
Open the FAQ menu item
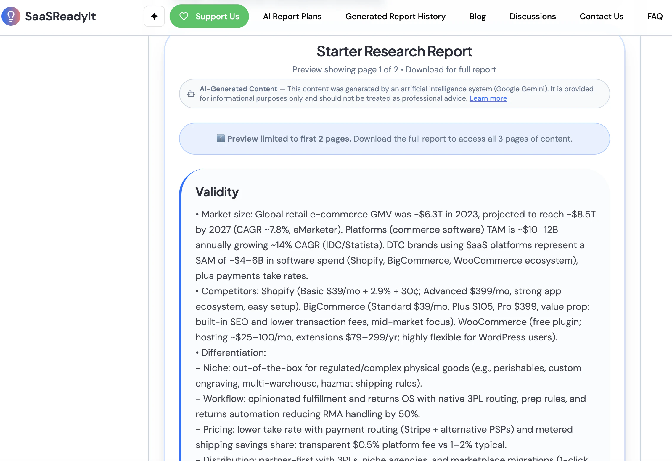point(655,16)
